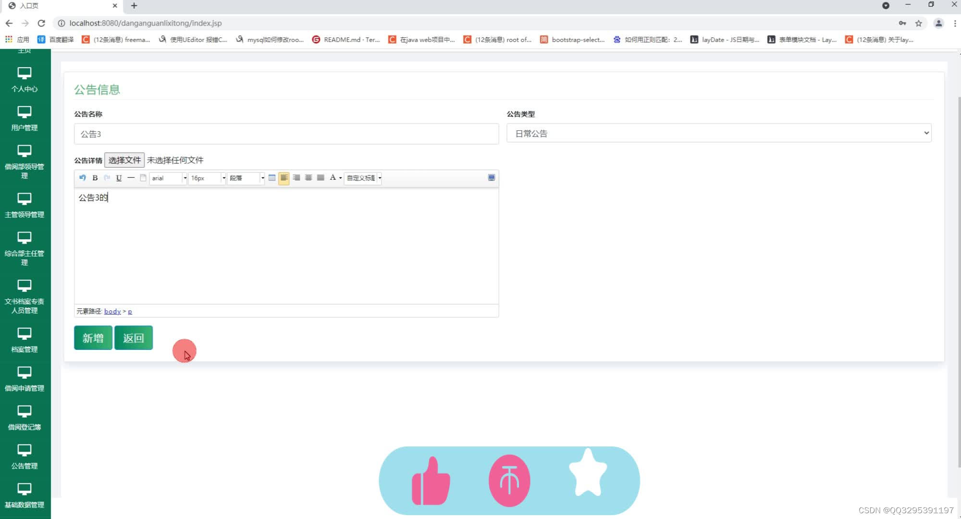Center align text in editor

(x=308, y=178)
